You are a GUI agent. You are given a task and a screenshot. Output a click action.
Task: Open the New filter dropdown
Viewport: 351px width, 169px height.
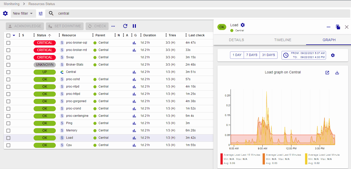[x=23, y=14]
